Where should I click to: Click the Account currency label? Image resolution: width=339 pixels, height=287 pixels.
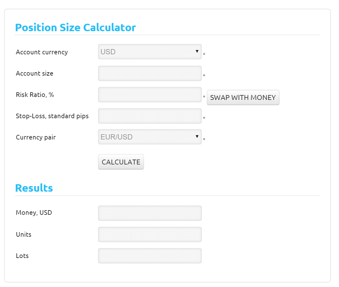(42, 52)
